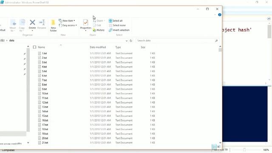Select file 2.txt
The image size is (272, 153).
[x=44, y=58]
